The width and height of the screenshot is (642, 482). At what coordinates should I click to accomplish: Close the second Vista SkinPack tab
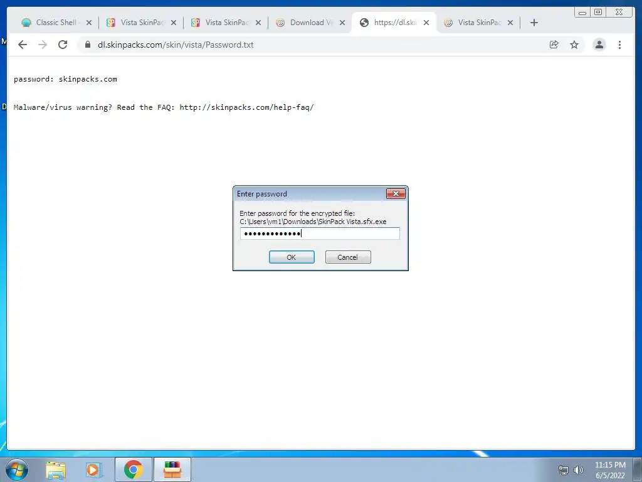point(258,23)
